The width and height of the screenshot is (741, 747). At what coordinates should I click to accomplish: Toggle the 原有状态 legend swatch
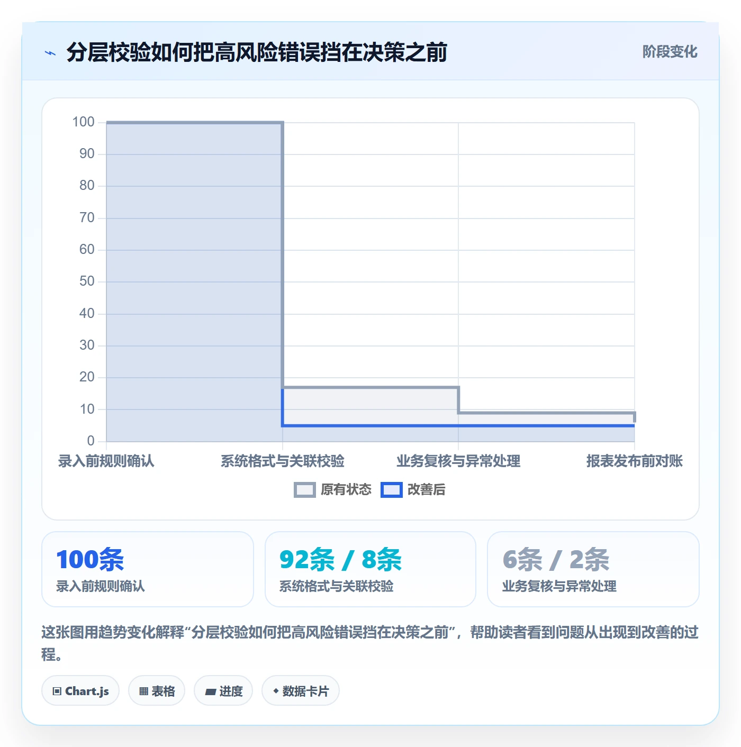304,490
